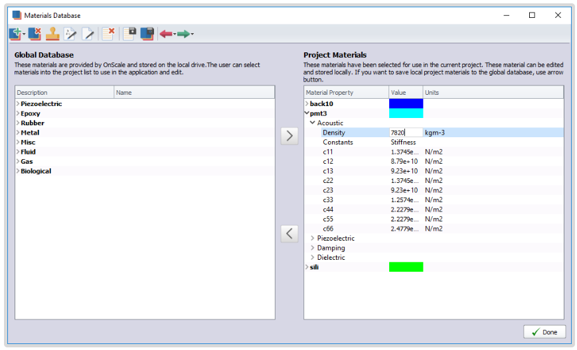577x350 pixels.
Task: Click the Constants property row label
Action: (x=338, y=142)
